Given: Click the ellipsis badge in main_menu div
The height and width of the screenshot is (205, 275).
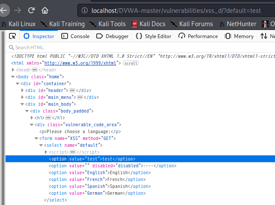Looking at the screenshot, I should coord(80,97).
